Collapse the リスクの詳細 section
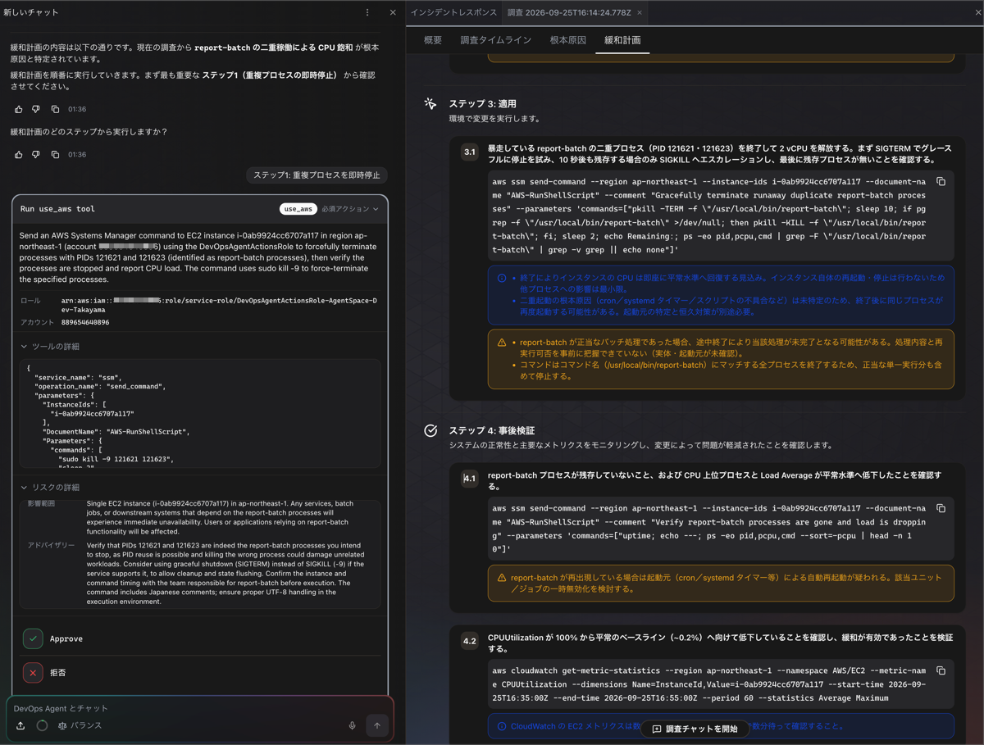The width and height of the screenshot is (984, 745). coord(51,488)
